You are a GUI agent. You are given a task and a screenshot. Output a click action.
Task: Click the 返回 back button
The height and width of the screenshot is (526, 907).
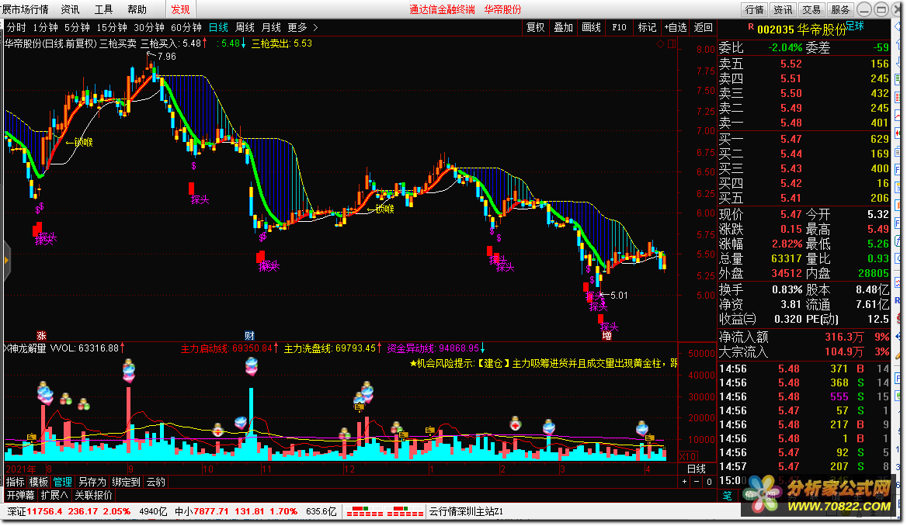pyautogui.click(x=703, y=27)
